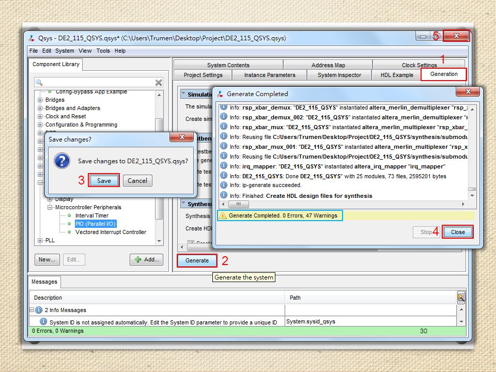Screen dimensions: 496x372
Task: Click the Description column header
Action: coord(157,298)
